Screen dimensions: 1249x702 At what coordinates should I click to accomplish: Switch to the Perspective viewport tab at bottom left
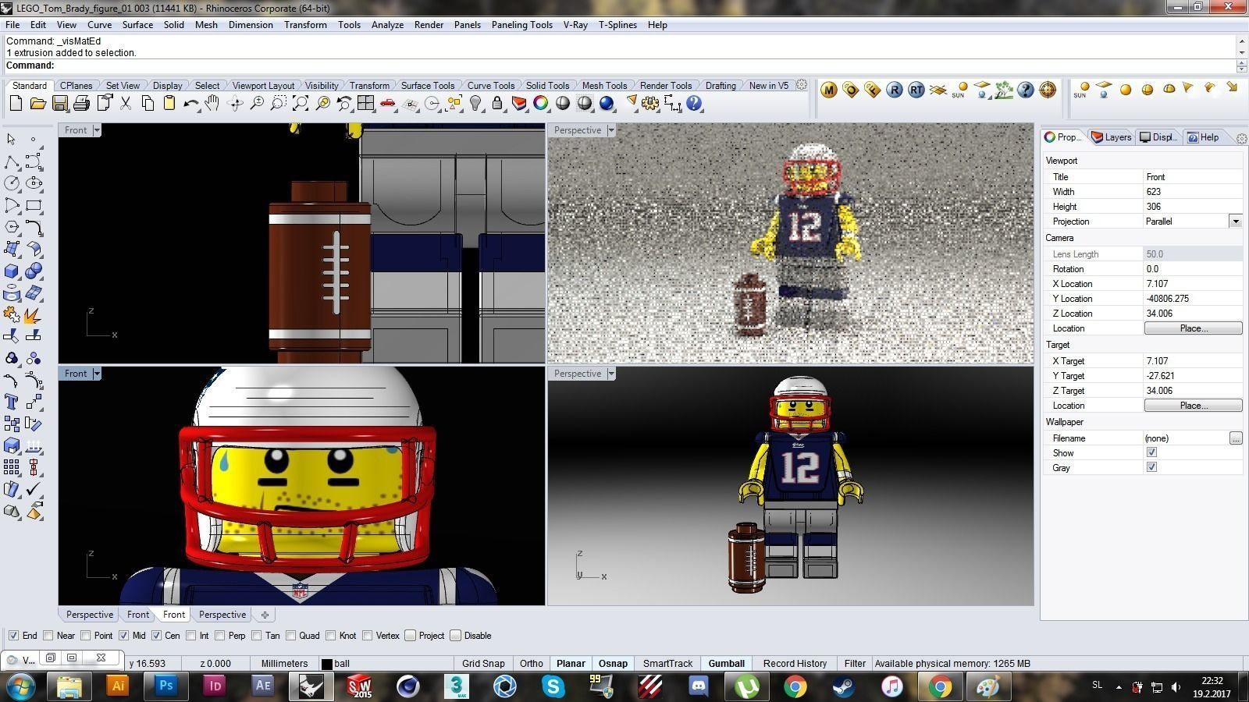point(89,615)
